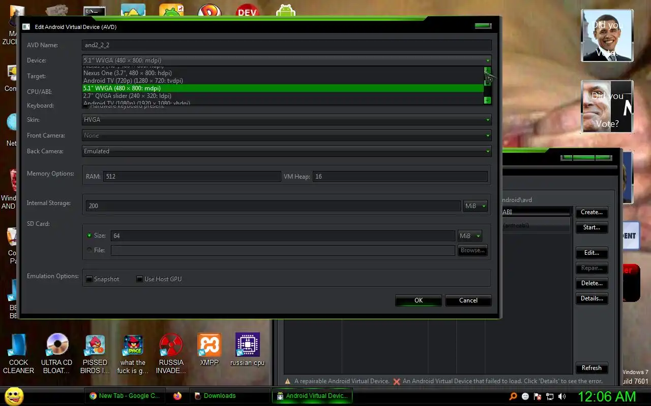Click the Edit AVD window title icon
651x406 pixels.
[x=26, y=26]
